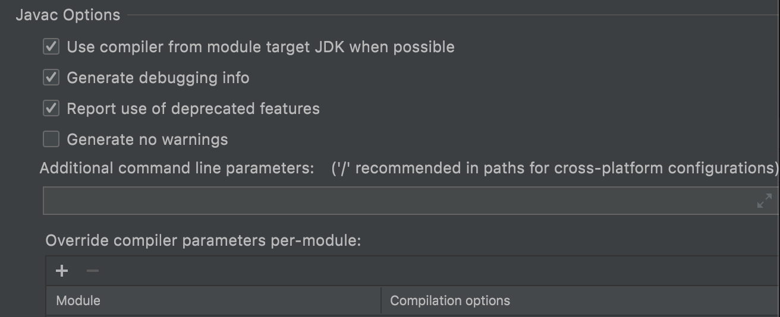780x317 pixels.
Task: Click the 'Generate debugging info' label text
Action: tap(158, 78)
